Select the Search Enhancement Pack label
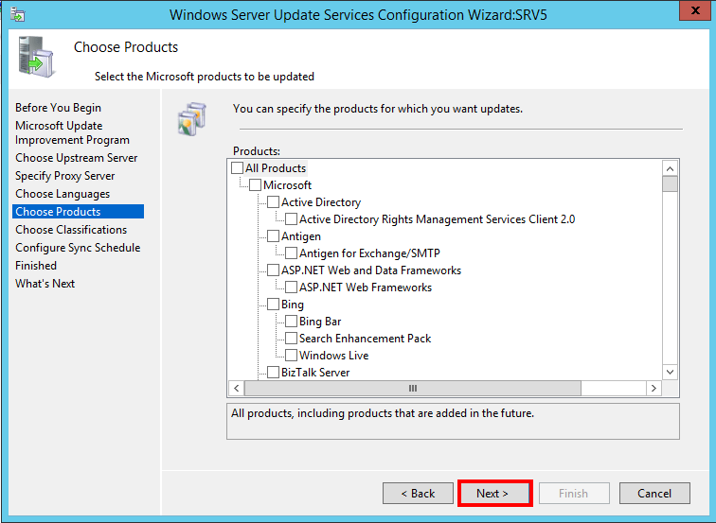 pyautogui.click(x=365, y=339)
